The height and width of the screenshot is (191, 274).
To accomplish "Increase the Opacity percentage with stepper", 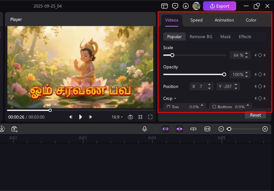I will pyautogui.click(x=246, y=73).
